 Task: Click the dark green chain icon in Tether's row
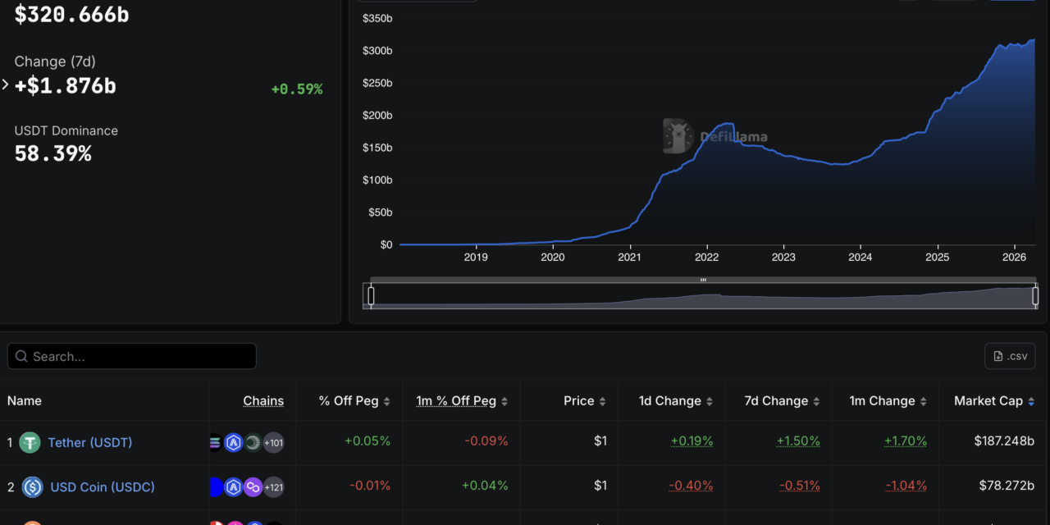coord(253,442)
